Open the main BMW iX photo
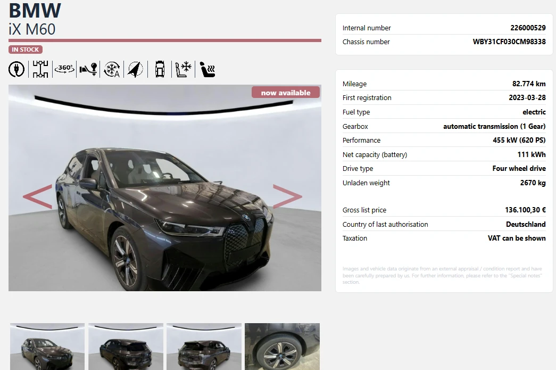The height and width of the screenshot is (370, 556). 165,188
